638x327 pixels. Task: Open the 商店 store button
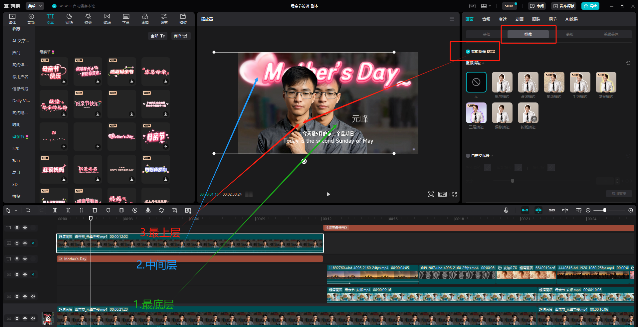point(181,36)
